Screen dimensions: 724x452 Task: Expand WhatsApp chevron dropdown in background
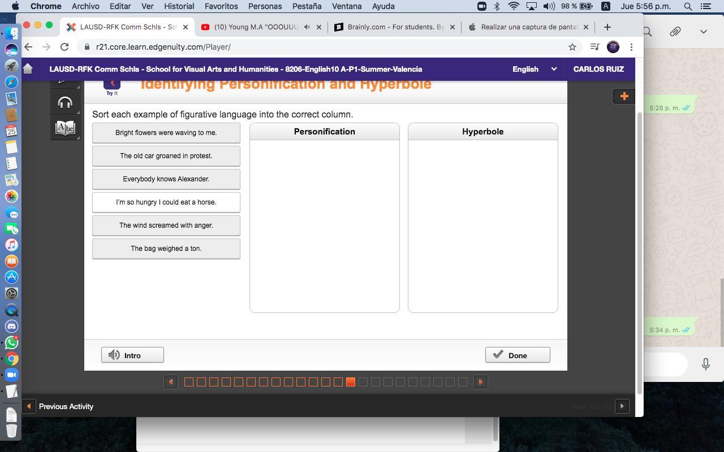[703, 32]
